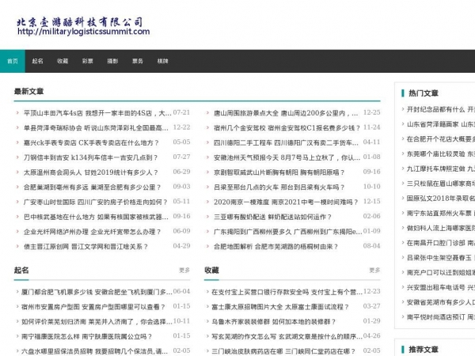
Task: Open hot article 吕梁张中生架空聂春玉
Action: pyautogui.click(x=441, y=258)
